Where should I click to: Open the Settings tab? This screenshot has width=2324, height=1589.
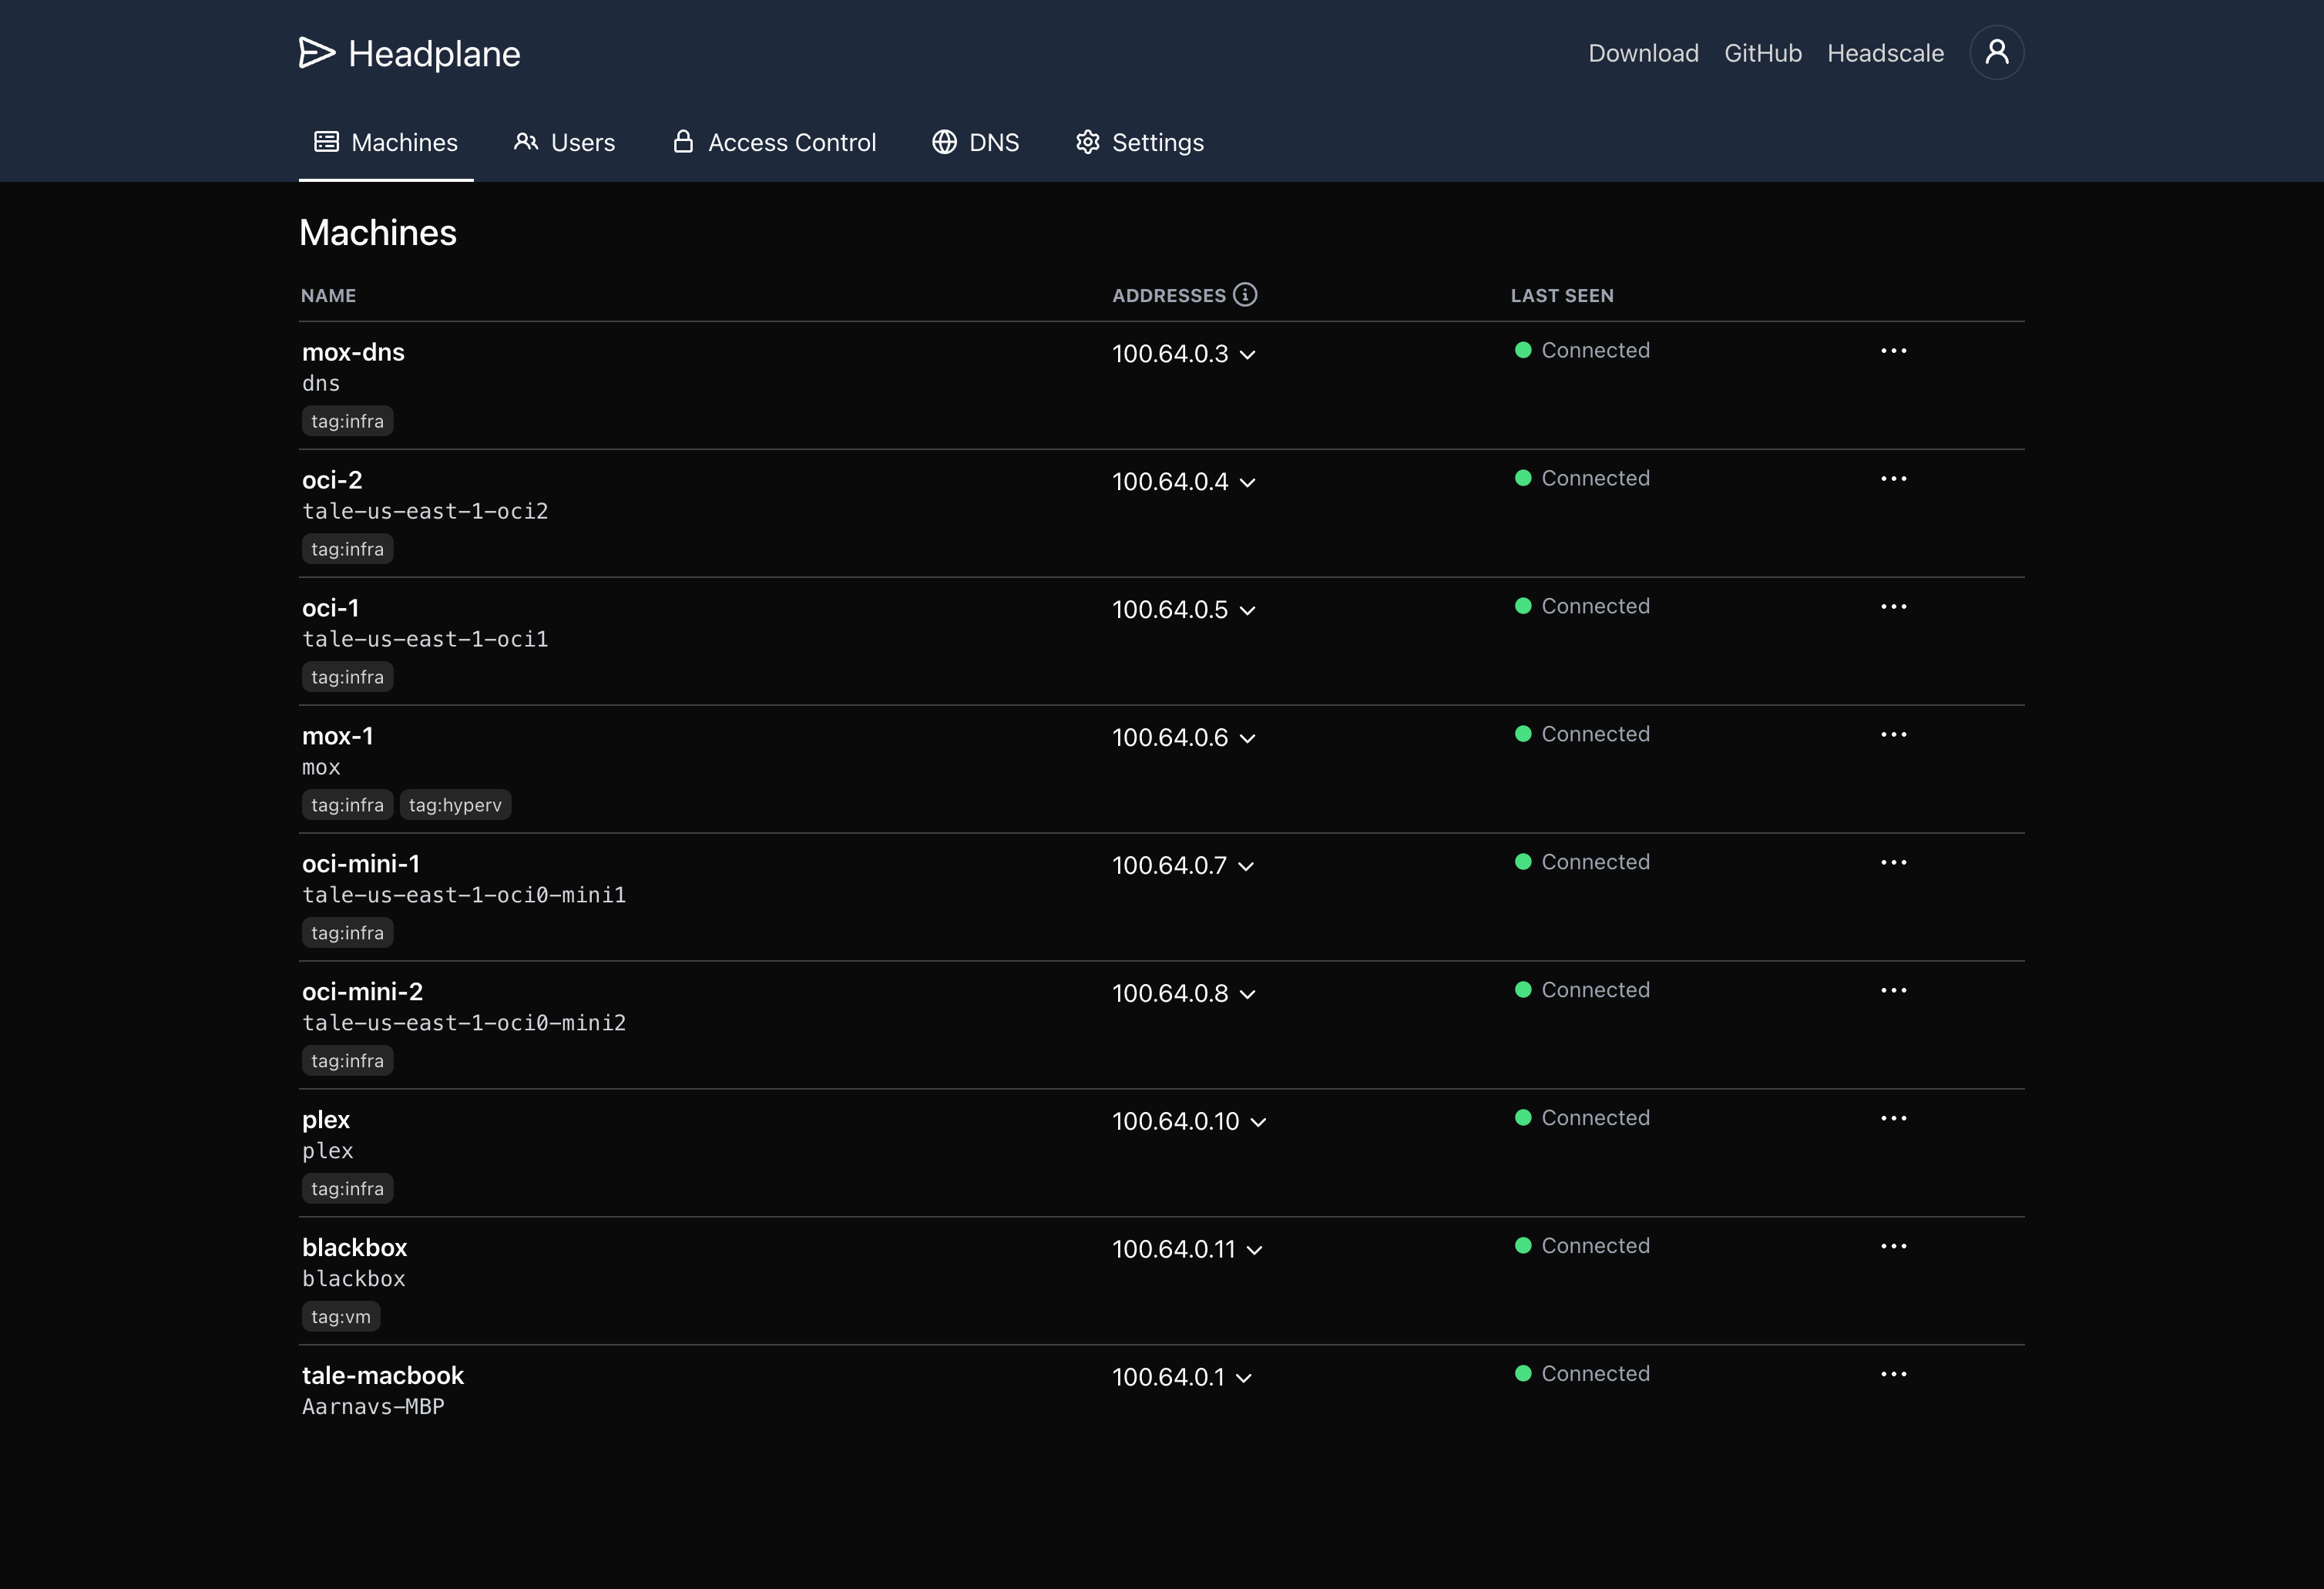[1139, 142]
